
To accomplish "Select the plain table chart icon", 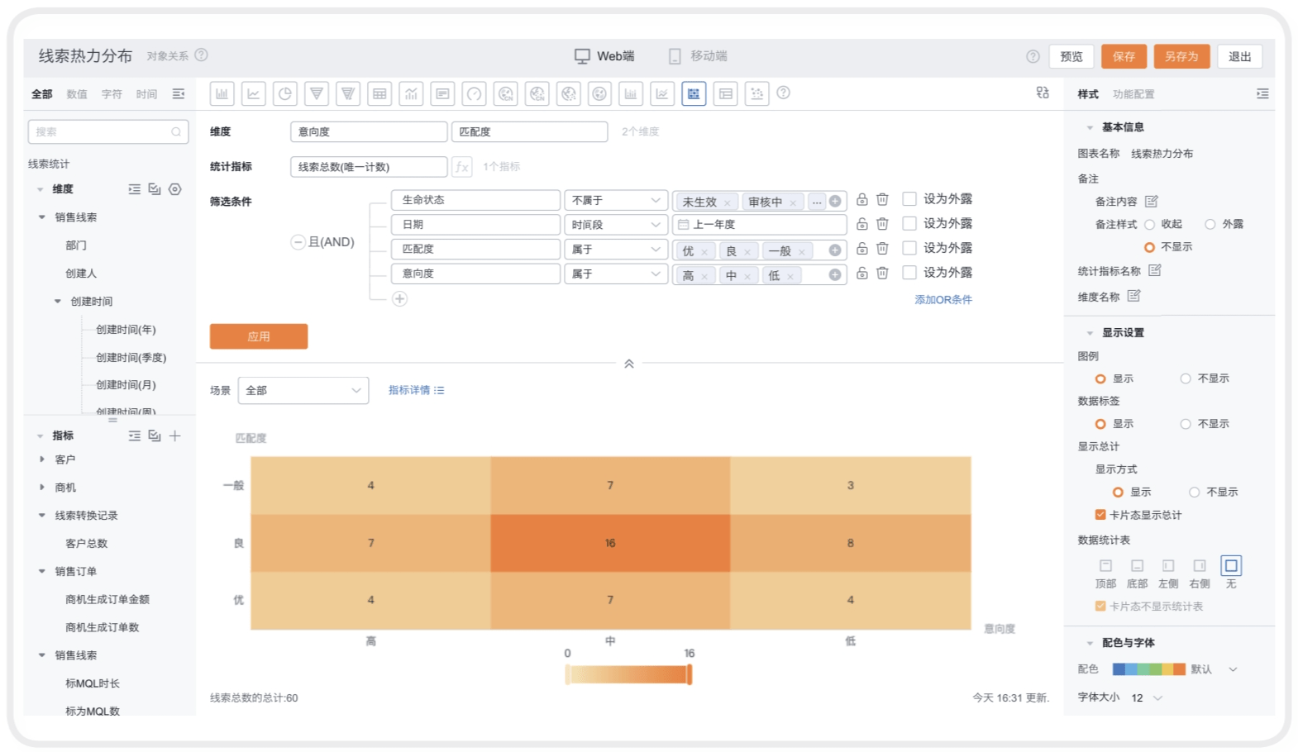I will click(379, 94).
